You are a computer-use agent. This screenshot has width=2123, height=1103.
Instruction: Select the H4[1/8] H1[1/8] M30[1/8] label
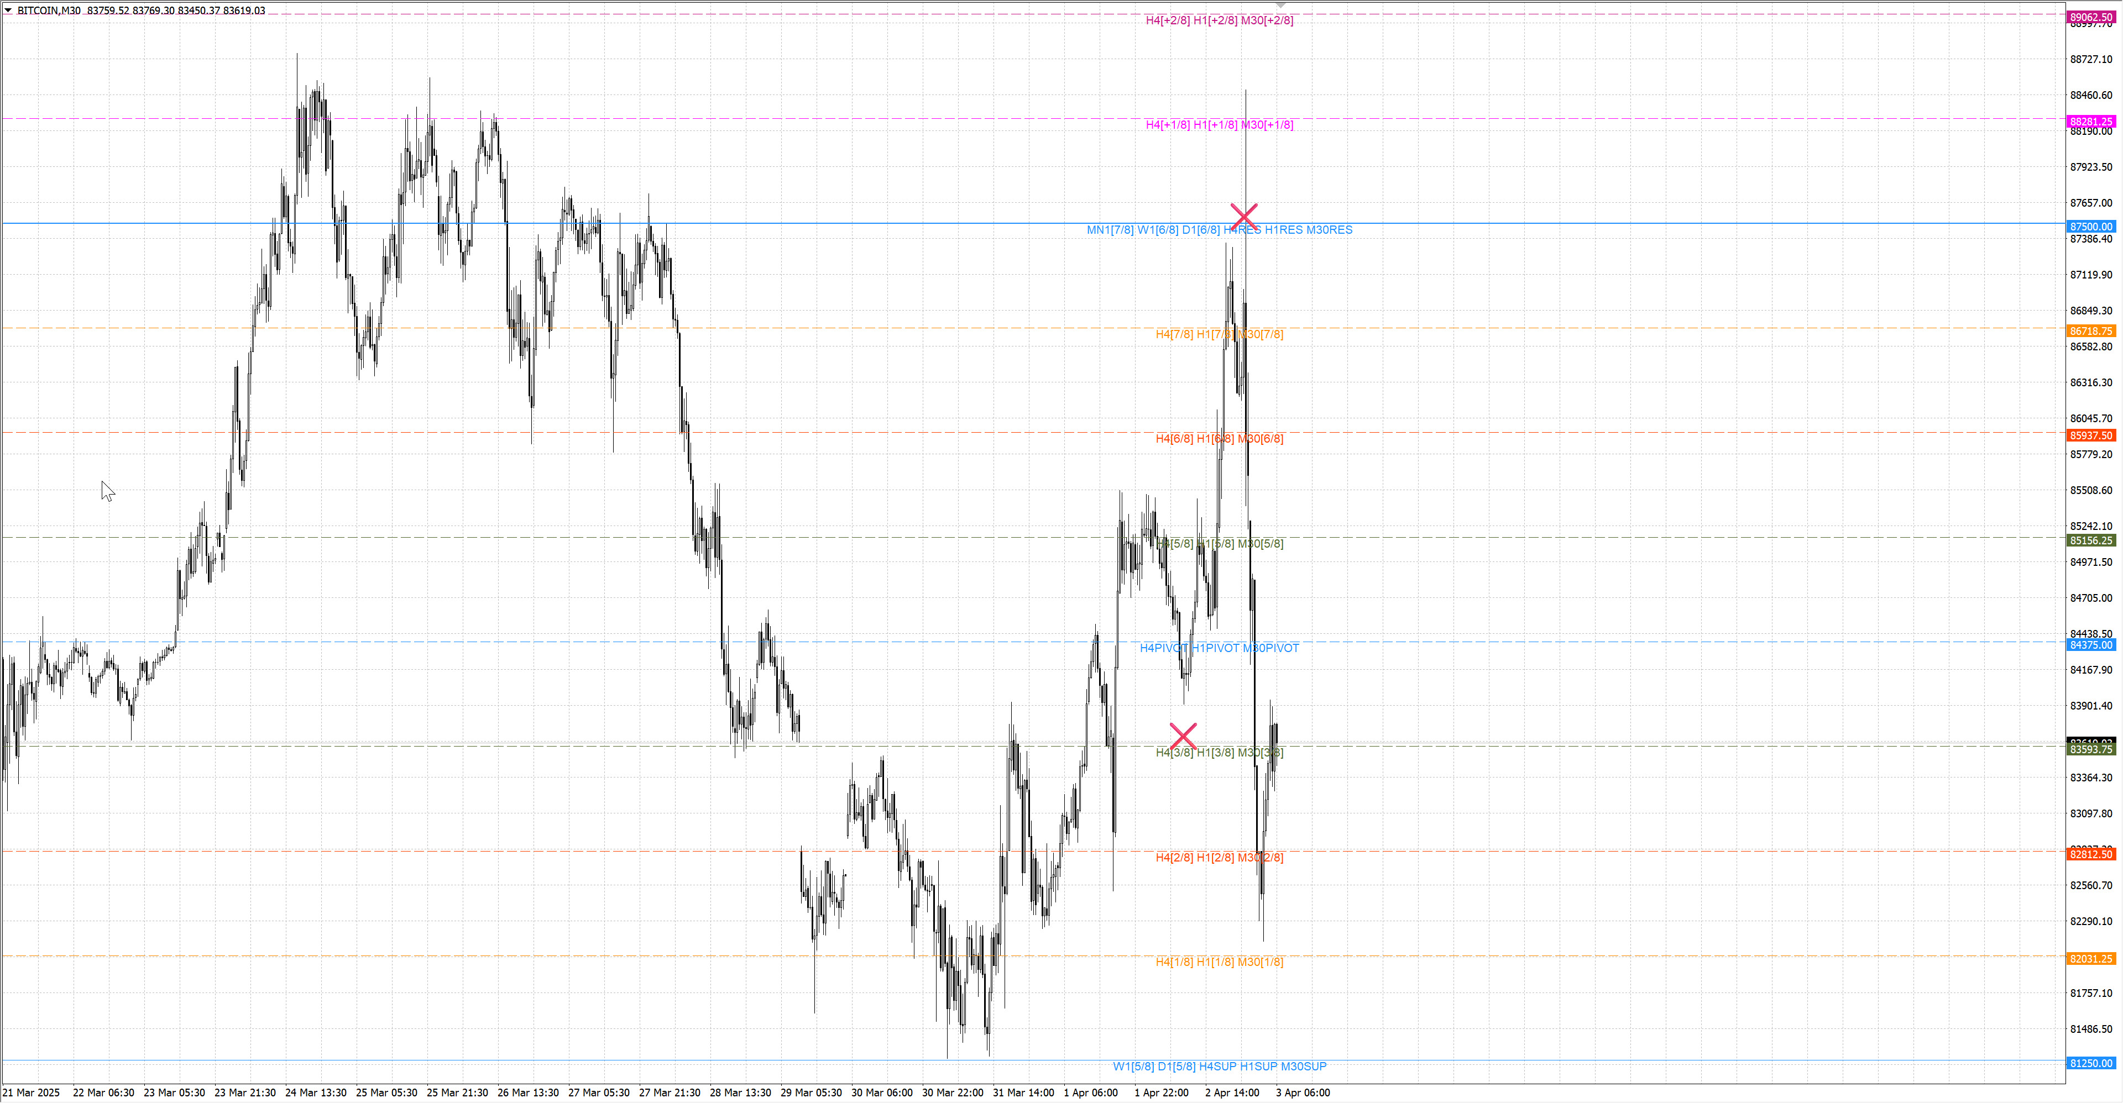(x=1219, y=962)
